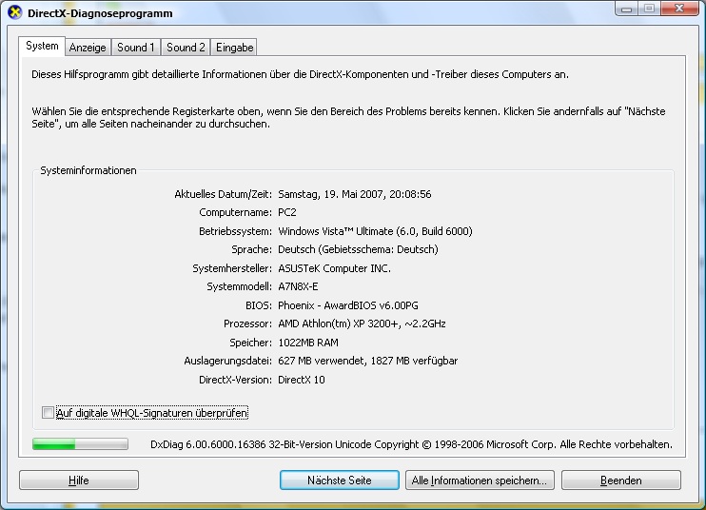Click the AMD Athlon XP 3200+ value
Viewport: 706px width, 510px height.
click(x=362, y=324)
